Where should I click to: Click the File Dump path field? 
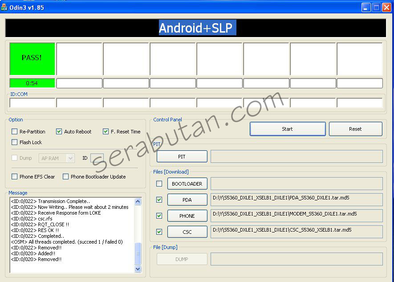[x=297, y=259]
